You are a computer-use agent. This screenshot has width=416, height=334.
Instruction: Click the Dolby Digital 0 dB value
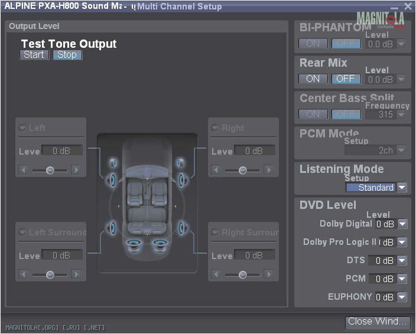[385, 224]
